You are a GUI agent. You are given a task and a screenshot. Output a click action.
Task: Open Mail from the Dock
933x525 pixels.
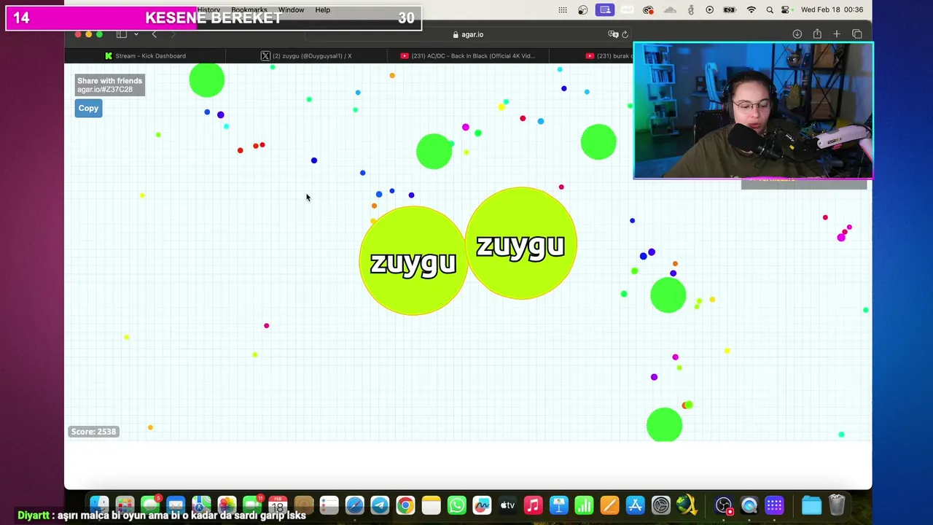tap(176, 505)
